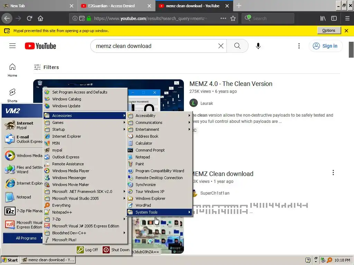This screenshot has height=265, width=354.
Task: Click the Everything search tray icon
Action: click(x=329, y=260)
